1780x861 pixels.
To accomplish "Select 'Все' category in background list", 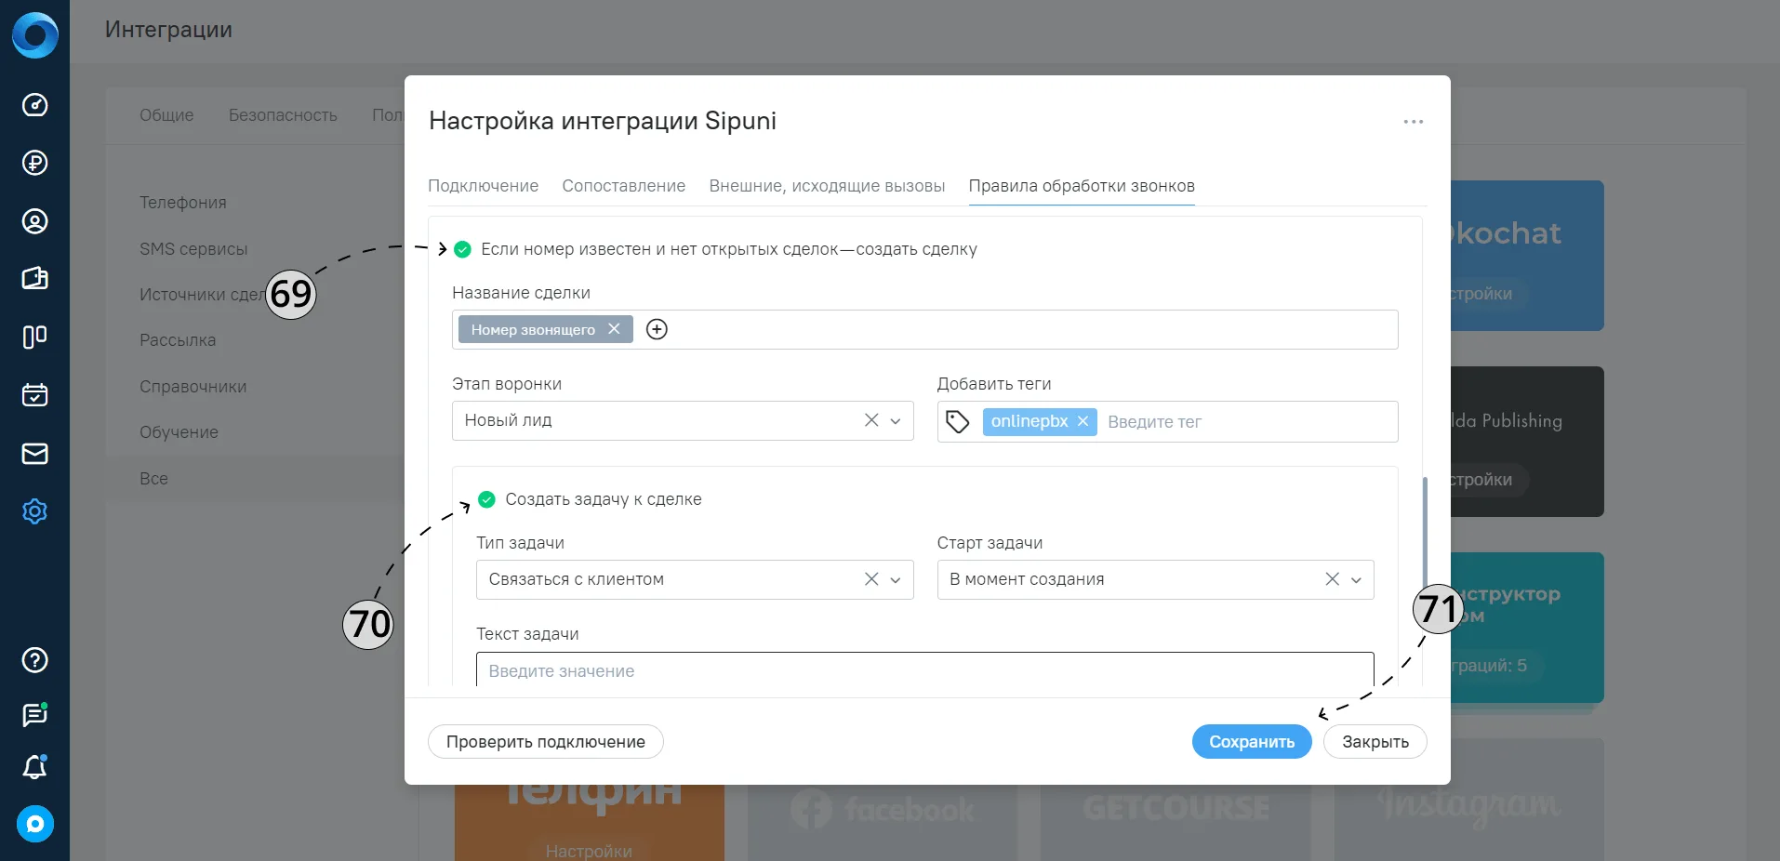I will pyautogui.click(x=153, y=479).
